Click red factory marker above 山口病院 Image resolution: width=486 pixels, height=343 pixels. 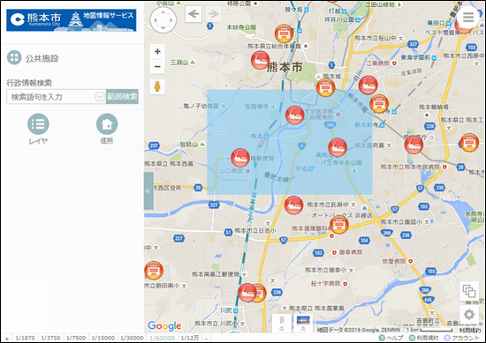click(x=240, y=158)
